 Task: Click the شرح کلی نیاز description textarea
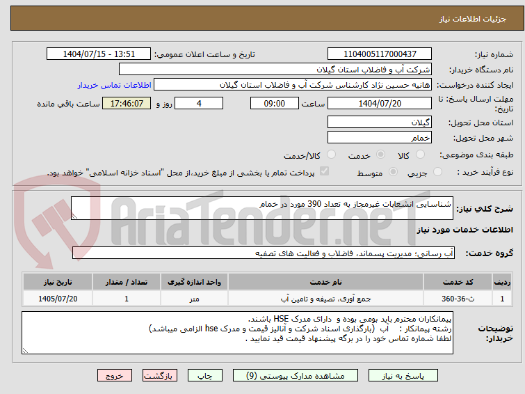(x=262, y=208)
